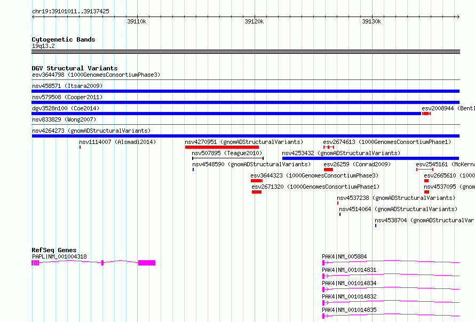
Task: Click the 39130k ruler position label
Action: pos(371,21)
